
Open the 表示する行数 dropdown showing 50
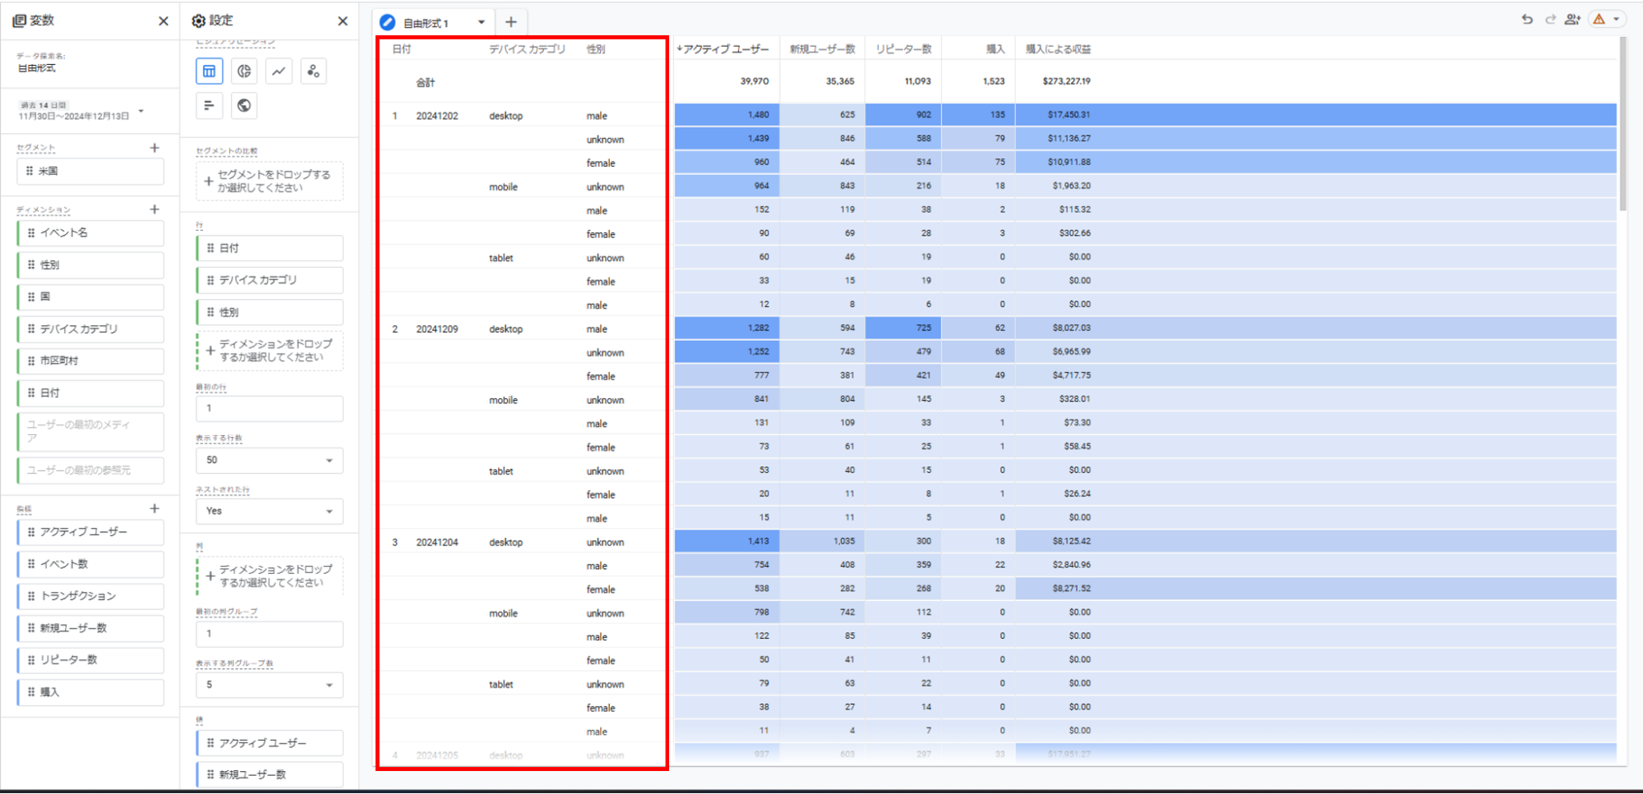[270, 460]
